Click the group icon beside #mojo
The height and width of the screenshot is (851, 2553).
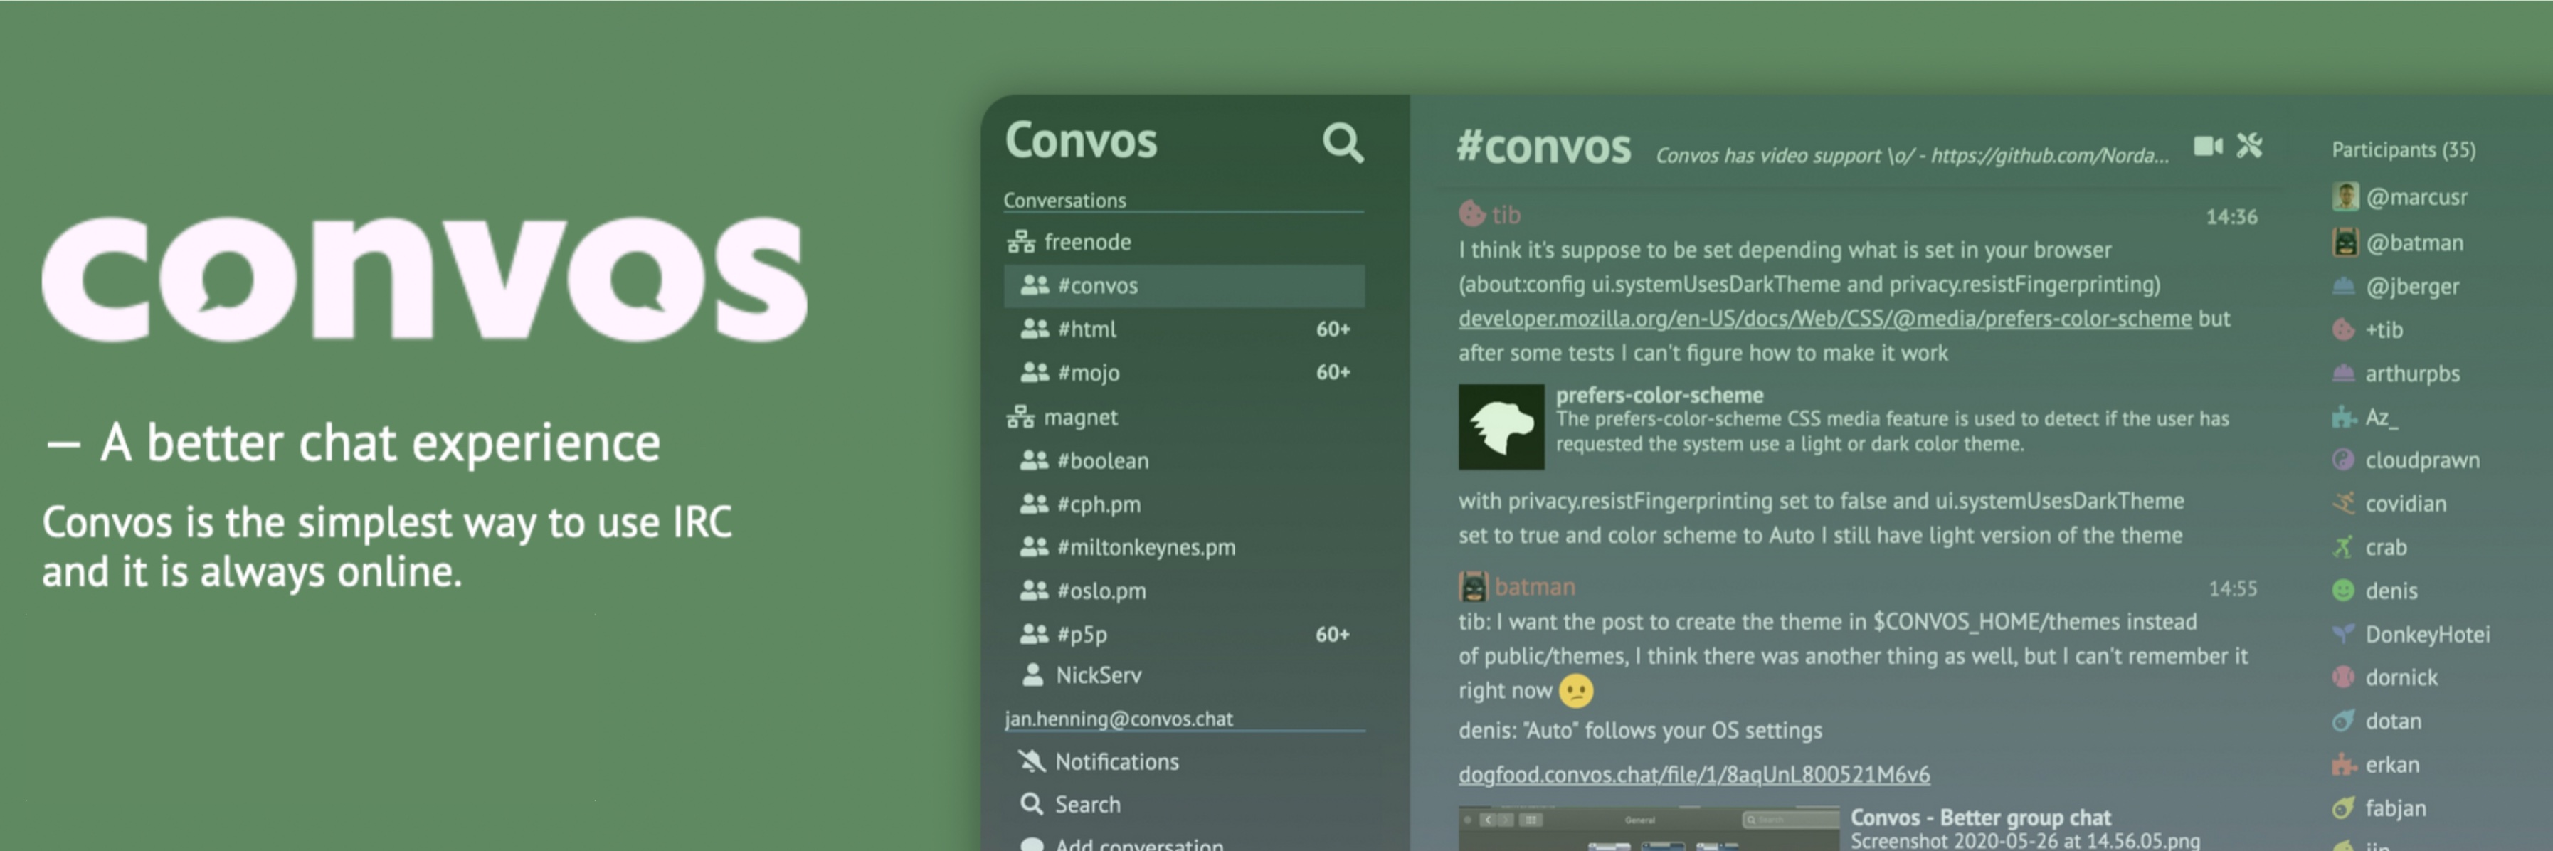click(x=1035, y=373)
